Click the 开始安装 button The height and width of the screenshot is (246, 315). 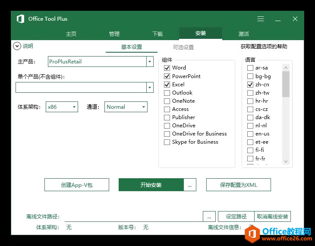151,185
